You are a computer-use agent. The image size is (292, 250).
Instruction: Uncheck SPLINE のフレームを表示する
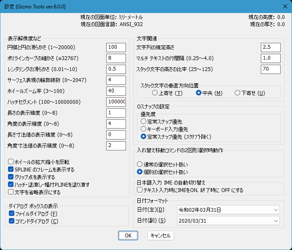[11, 170]
